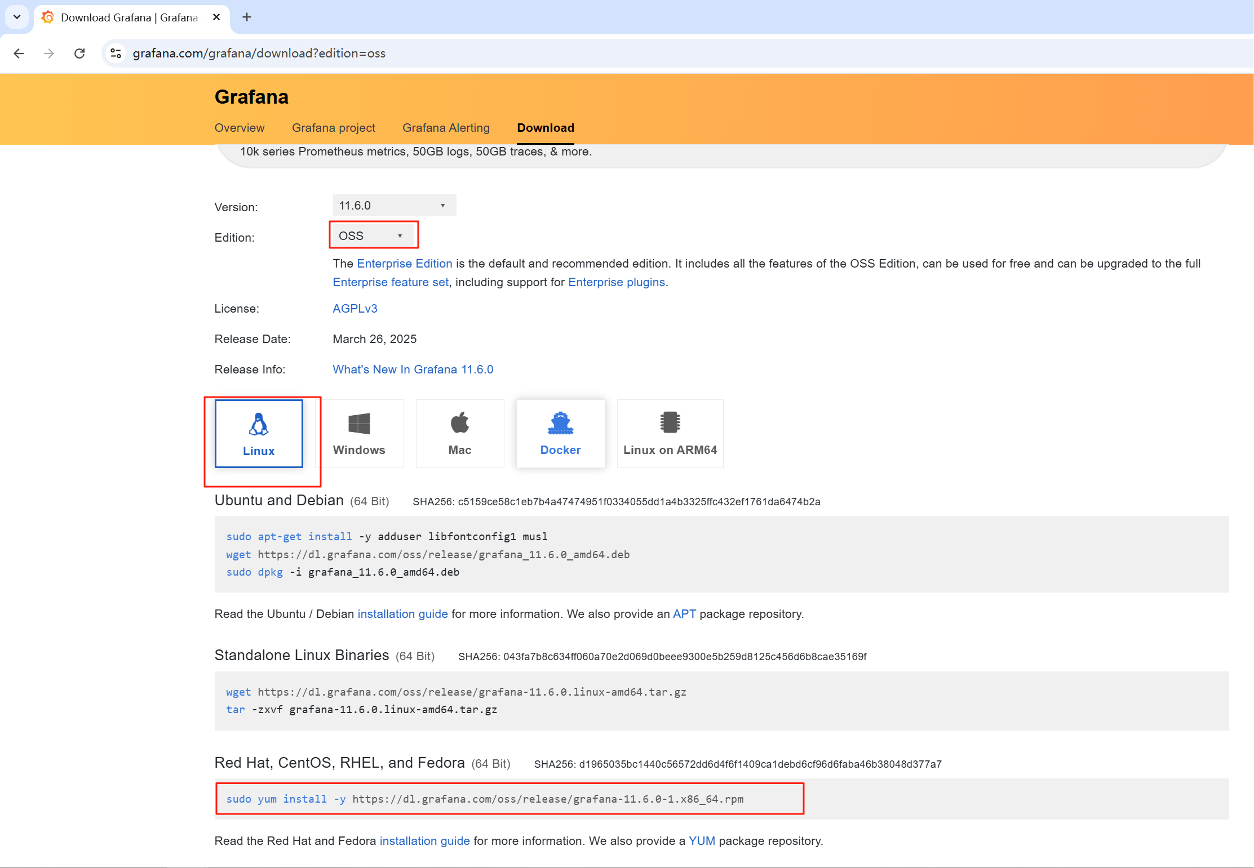Follow the Enterprise Edition link
Image resolution: width=1254 pixels, height=868 pixels.
tap(404, 264)
